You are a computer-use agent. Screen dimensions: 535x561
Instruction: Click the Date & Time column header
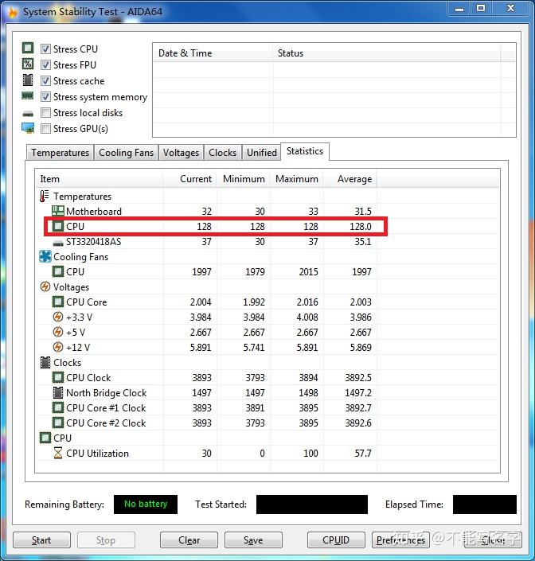(213, 53)
